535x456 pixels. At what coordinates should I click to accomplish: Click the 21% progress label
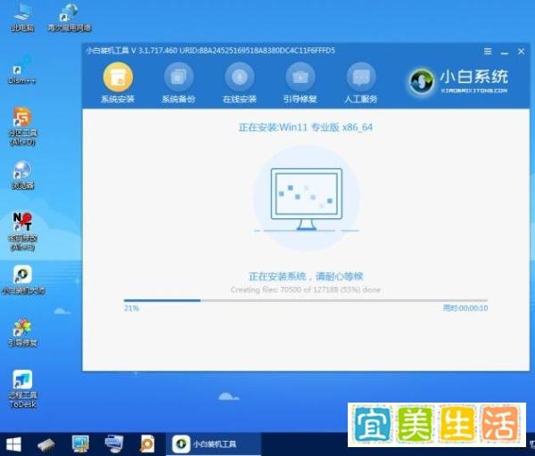click(131, 308)
